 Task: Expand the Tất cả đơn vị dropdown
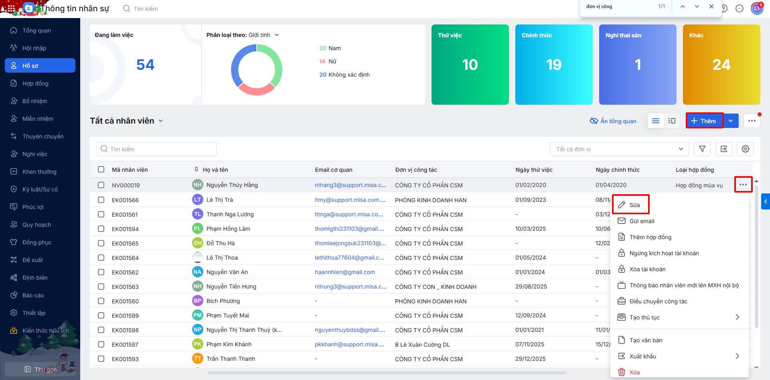[619, 149]
